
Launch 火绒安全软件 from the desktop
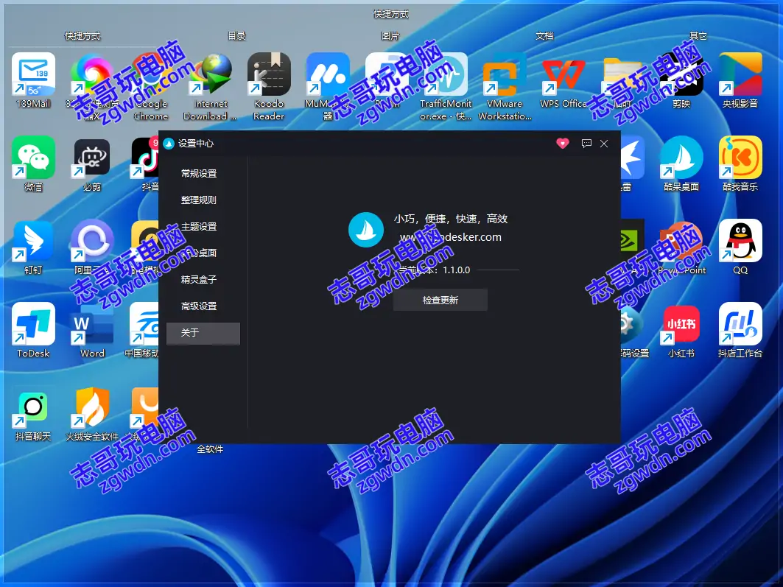pyautogui.click(x=92, y=407)
